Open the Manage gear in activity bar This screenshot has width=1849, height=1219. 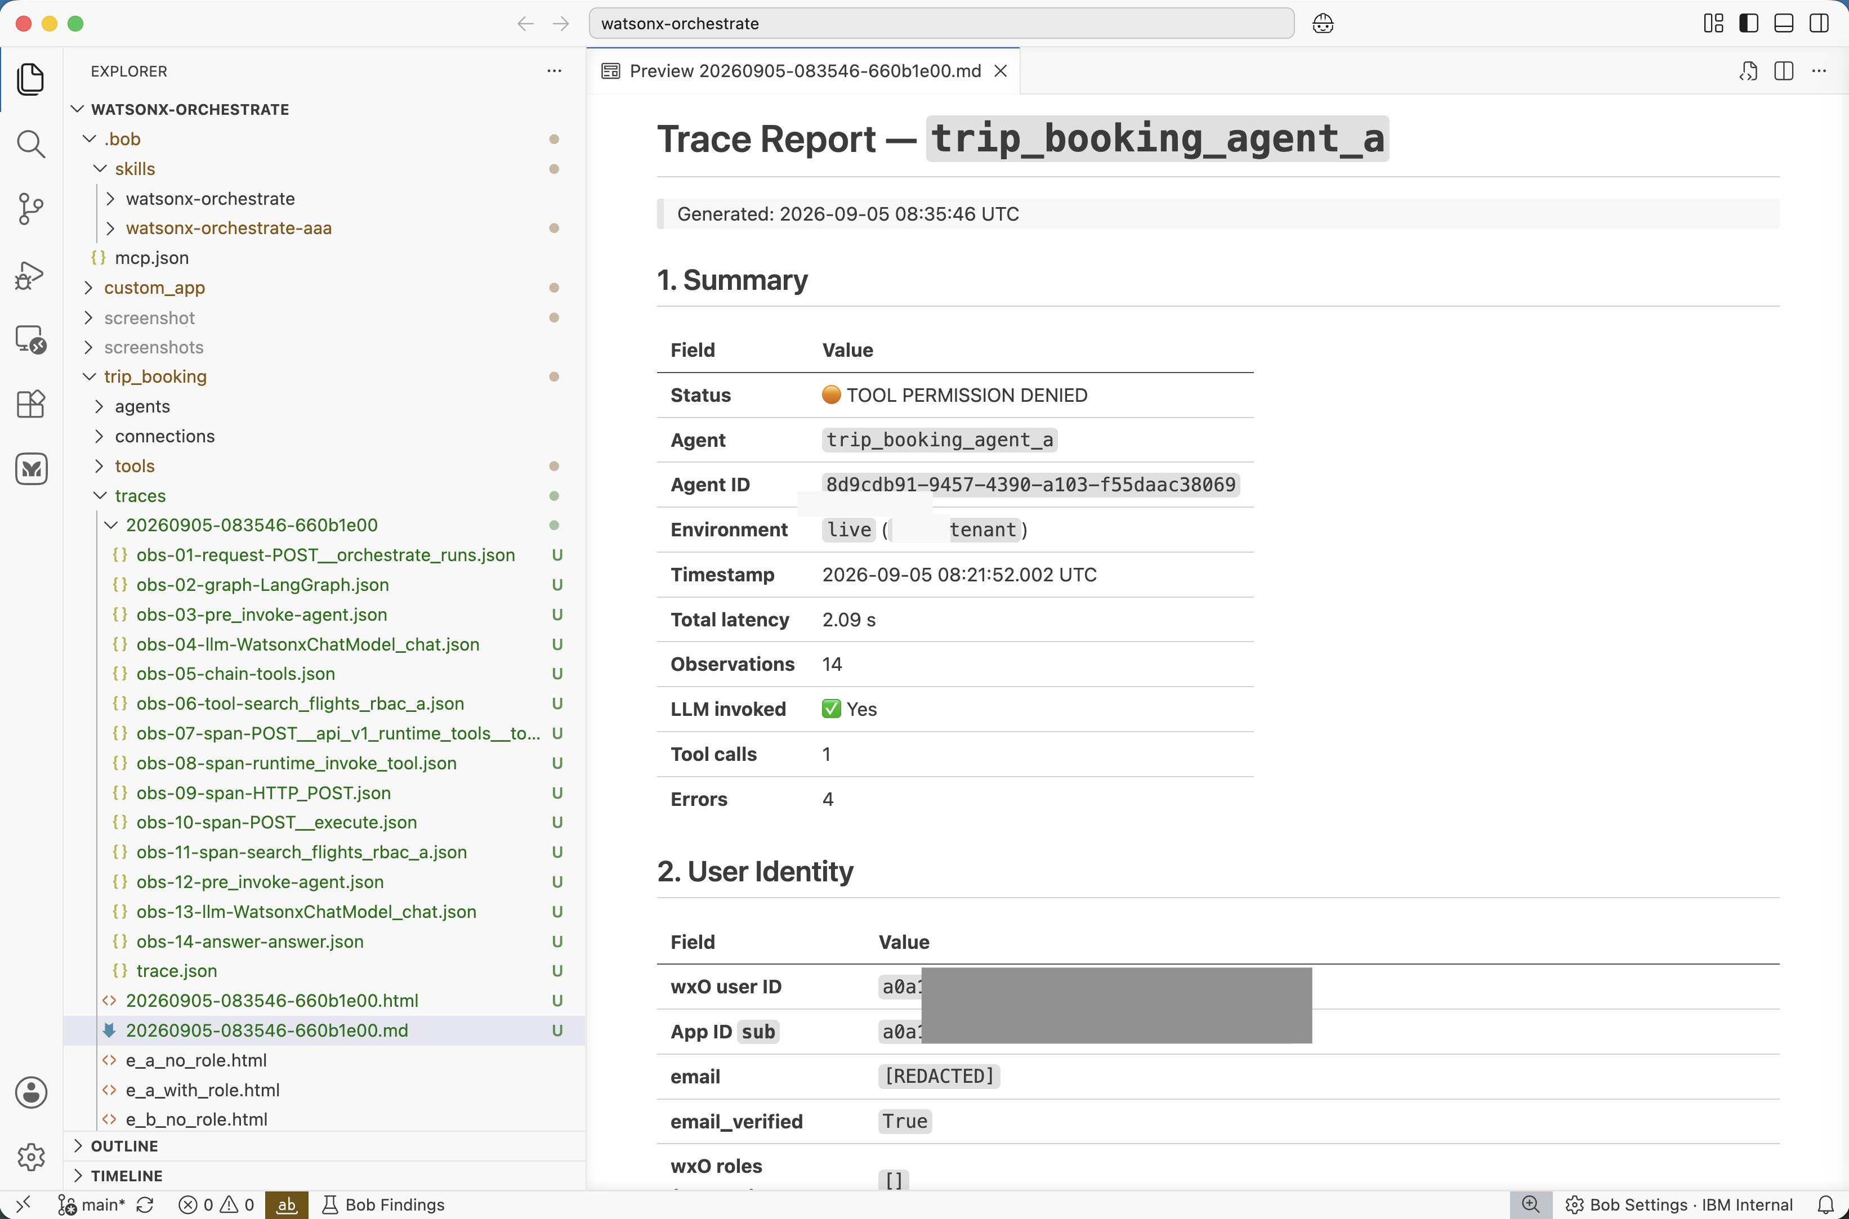coord(30,1157)
